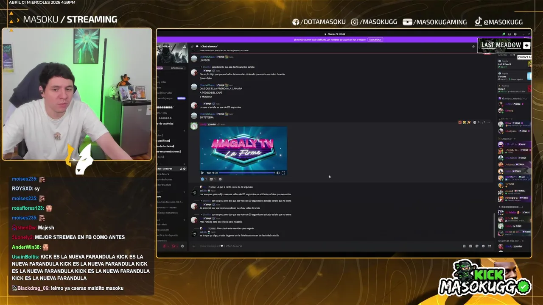Open the video in fullscreen
This screenshot has width=543, height=305.
tap(283, 173)
